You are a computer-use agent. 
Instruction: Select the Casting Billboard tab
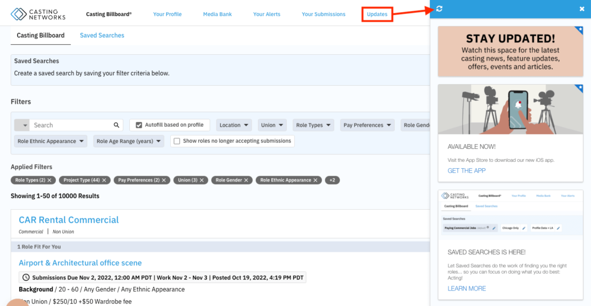pos(41,35)
